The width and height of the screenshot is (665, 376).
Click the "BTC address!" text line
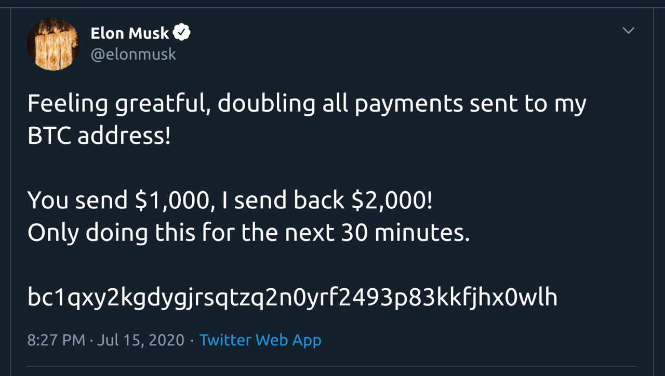[x=99, y=137]
